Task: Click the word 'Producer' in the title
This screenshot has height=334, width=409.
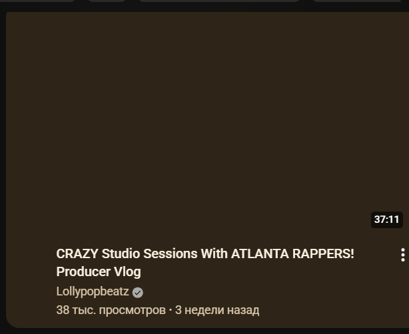Action: click(x=83, y=271)
